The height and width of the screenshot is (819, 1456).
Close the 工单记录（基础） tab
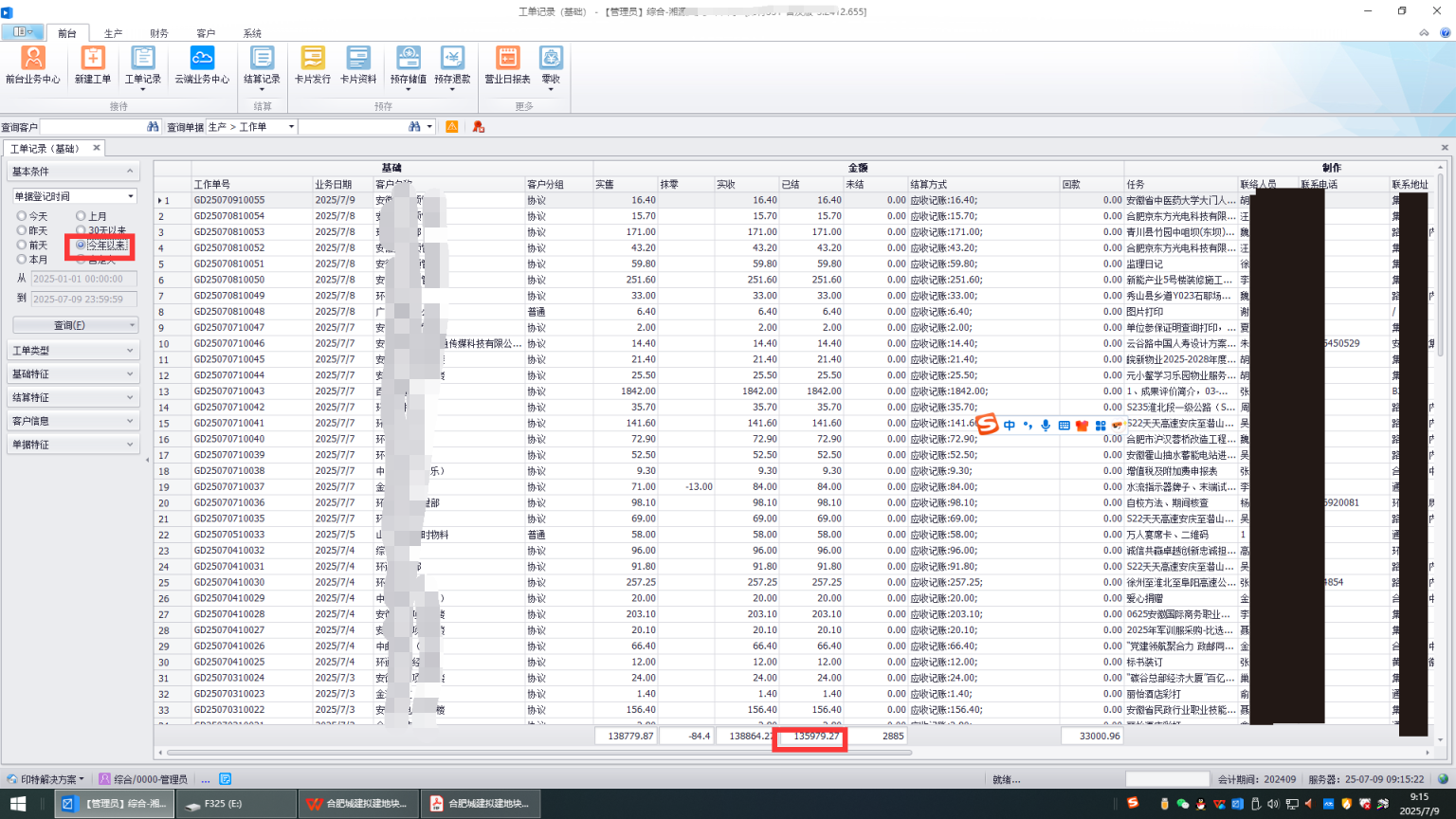(97, 148)
